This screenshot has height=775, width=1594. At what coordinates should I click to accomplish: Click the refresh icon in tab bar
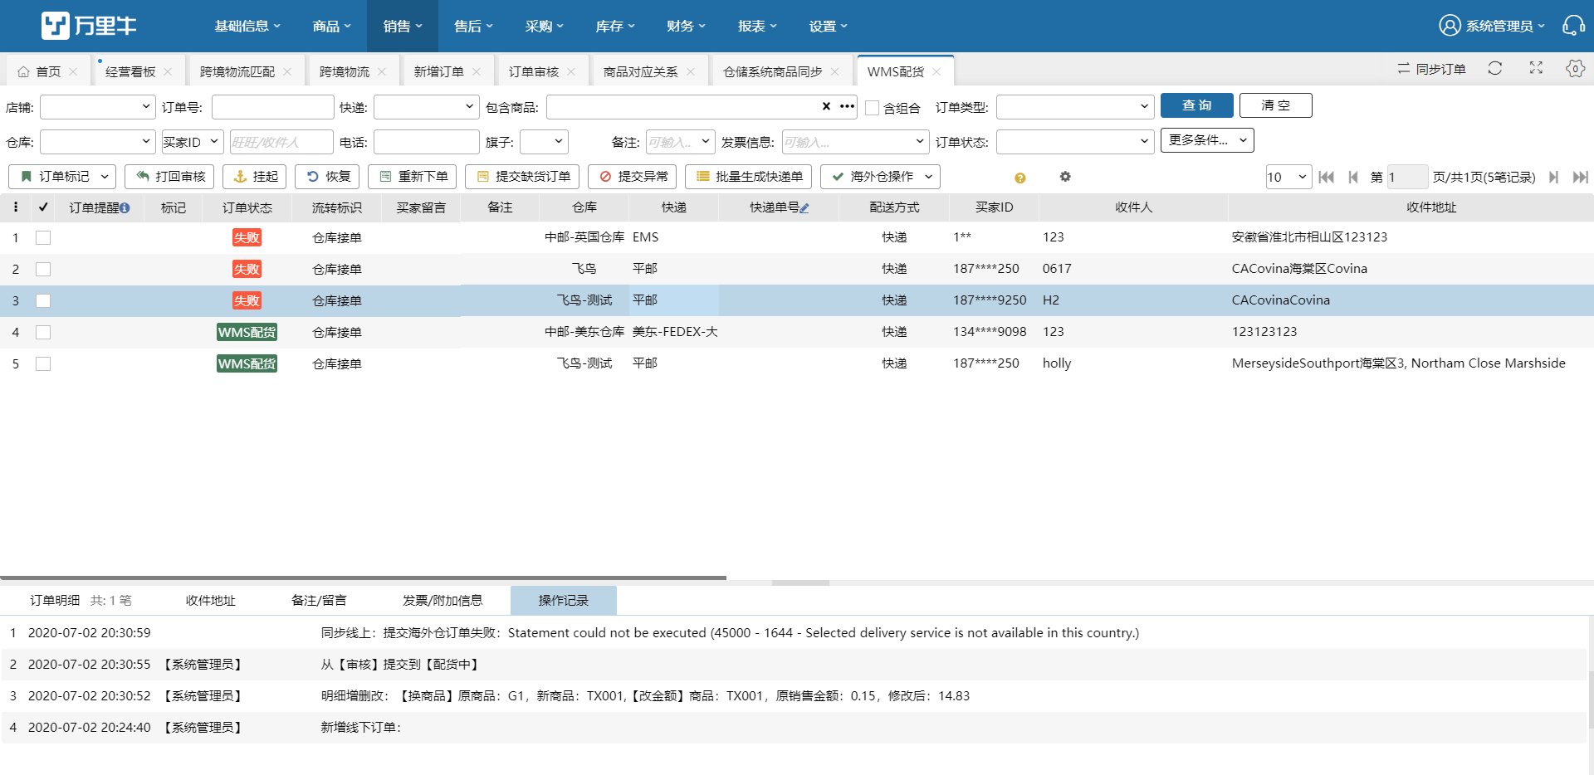pos(1495,68)
